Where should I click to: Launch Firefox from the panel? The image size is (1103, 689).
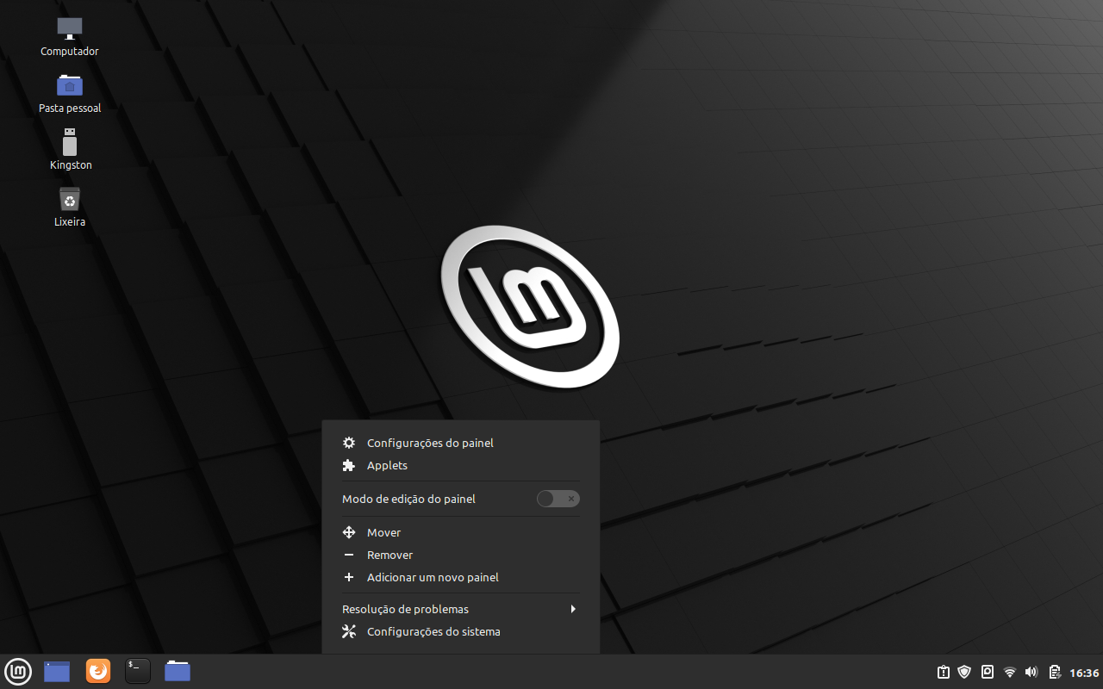pos(98,671)
